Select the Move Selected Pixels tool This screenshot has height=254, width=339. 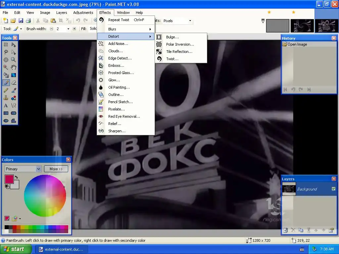pyautogui.click(x=13, y=45)
